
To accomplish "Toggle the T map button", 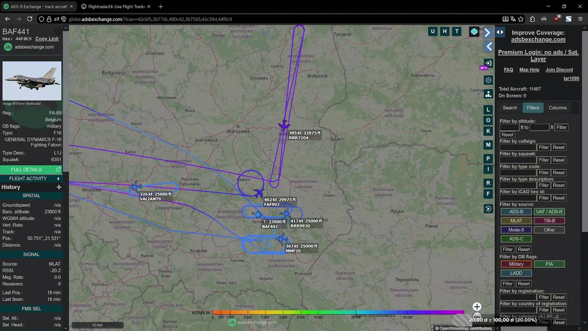I will click(456, 31).
